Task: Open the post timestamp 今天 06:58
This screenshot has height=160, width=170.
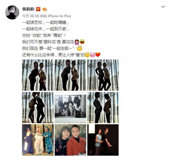Action: point(31,16)
